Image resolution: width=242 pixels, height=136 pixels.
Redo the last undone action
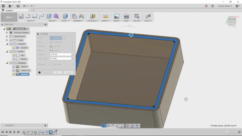pos(31,6)
